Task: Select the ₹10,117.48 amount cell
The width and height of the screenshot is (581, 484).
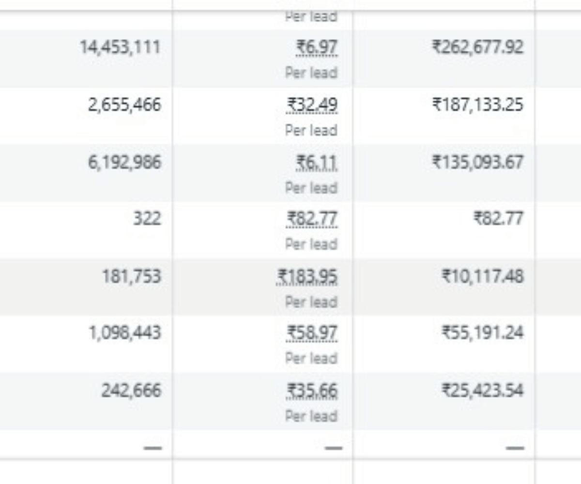Action: [482, 277]
